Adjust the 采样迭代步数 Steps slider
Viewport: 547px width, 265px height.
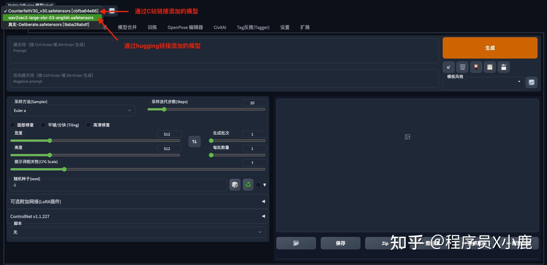(206, 109)
